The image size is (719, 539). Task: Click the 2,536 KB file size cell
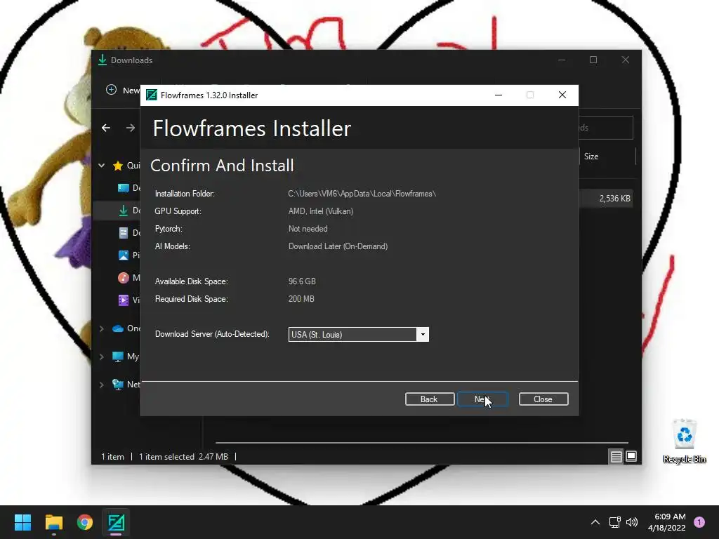click(615, 199)
